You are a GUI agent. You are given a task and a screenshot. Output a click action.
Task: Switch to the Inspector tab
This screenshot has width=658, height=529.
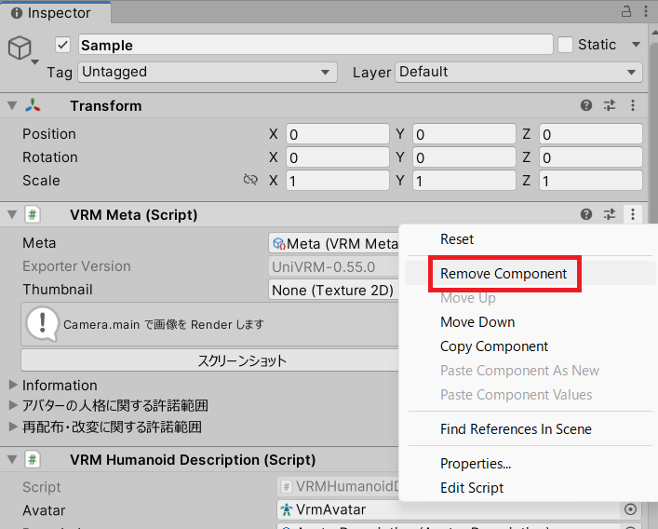point(56,13)
